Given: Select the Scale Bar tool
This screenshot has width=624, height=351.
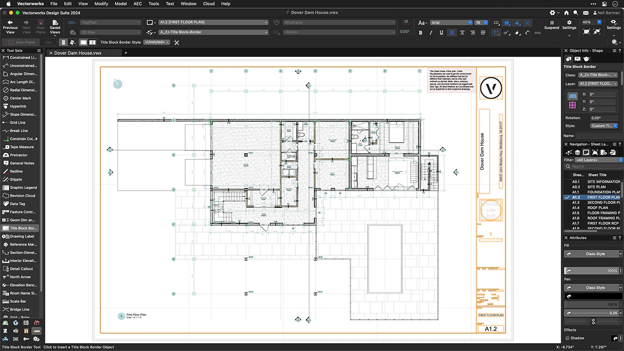Looking at the screenshot, I should [x=19, y=301].
